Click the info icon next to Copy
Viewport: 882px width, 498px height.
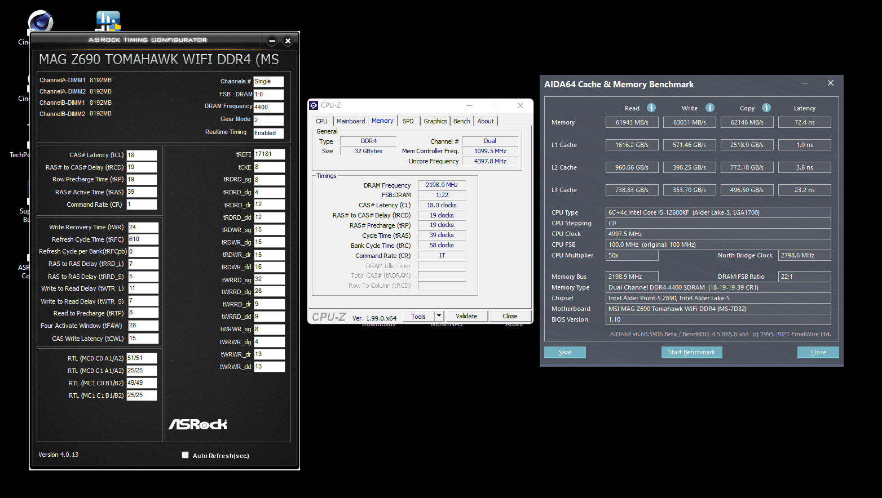(x=766, y=108)
